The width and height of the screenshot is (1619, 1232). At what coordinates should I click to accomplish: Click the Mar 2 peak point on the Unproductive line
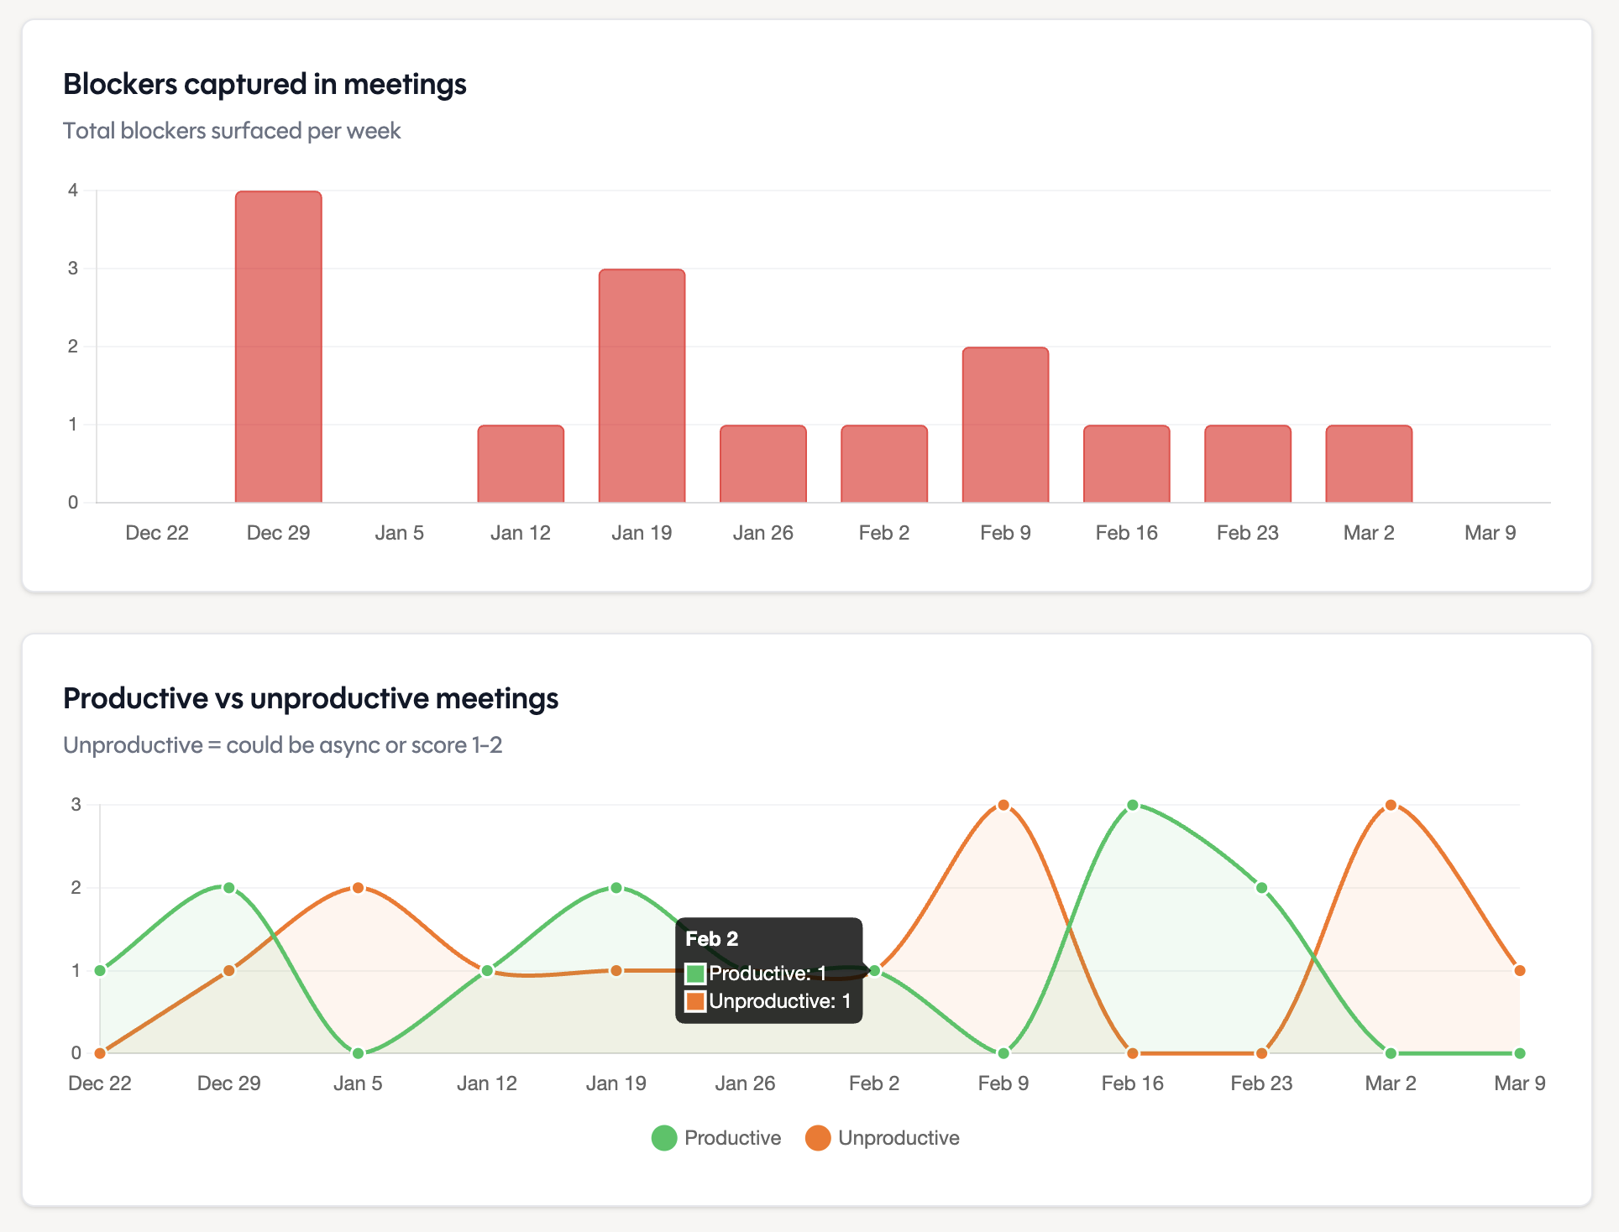click(1390, 804)
